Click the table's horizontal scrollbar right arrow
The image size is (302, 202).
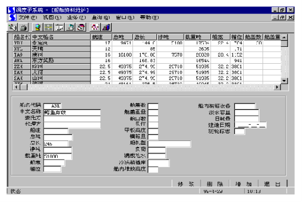tap(277, 87)
